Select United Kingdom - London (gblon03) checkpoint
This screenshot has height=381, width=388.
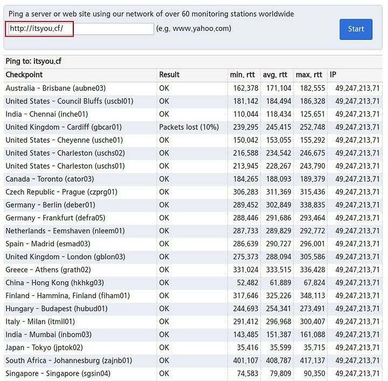(x=65, y=257)
